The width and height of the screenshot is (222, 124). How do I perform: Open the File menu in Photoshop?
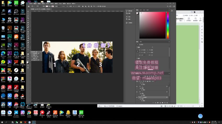pos(31,4)
